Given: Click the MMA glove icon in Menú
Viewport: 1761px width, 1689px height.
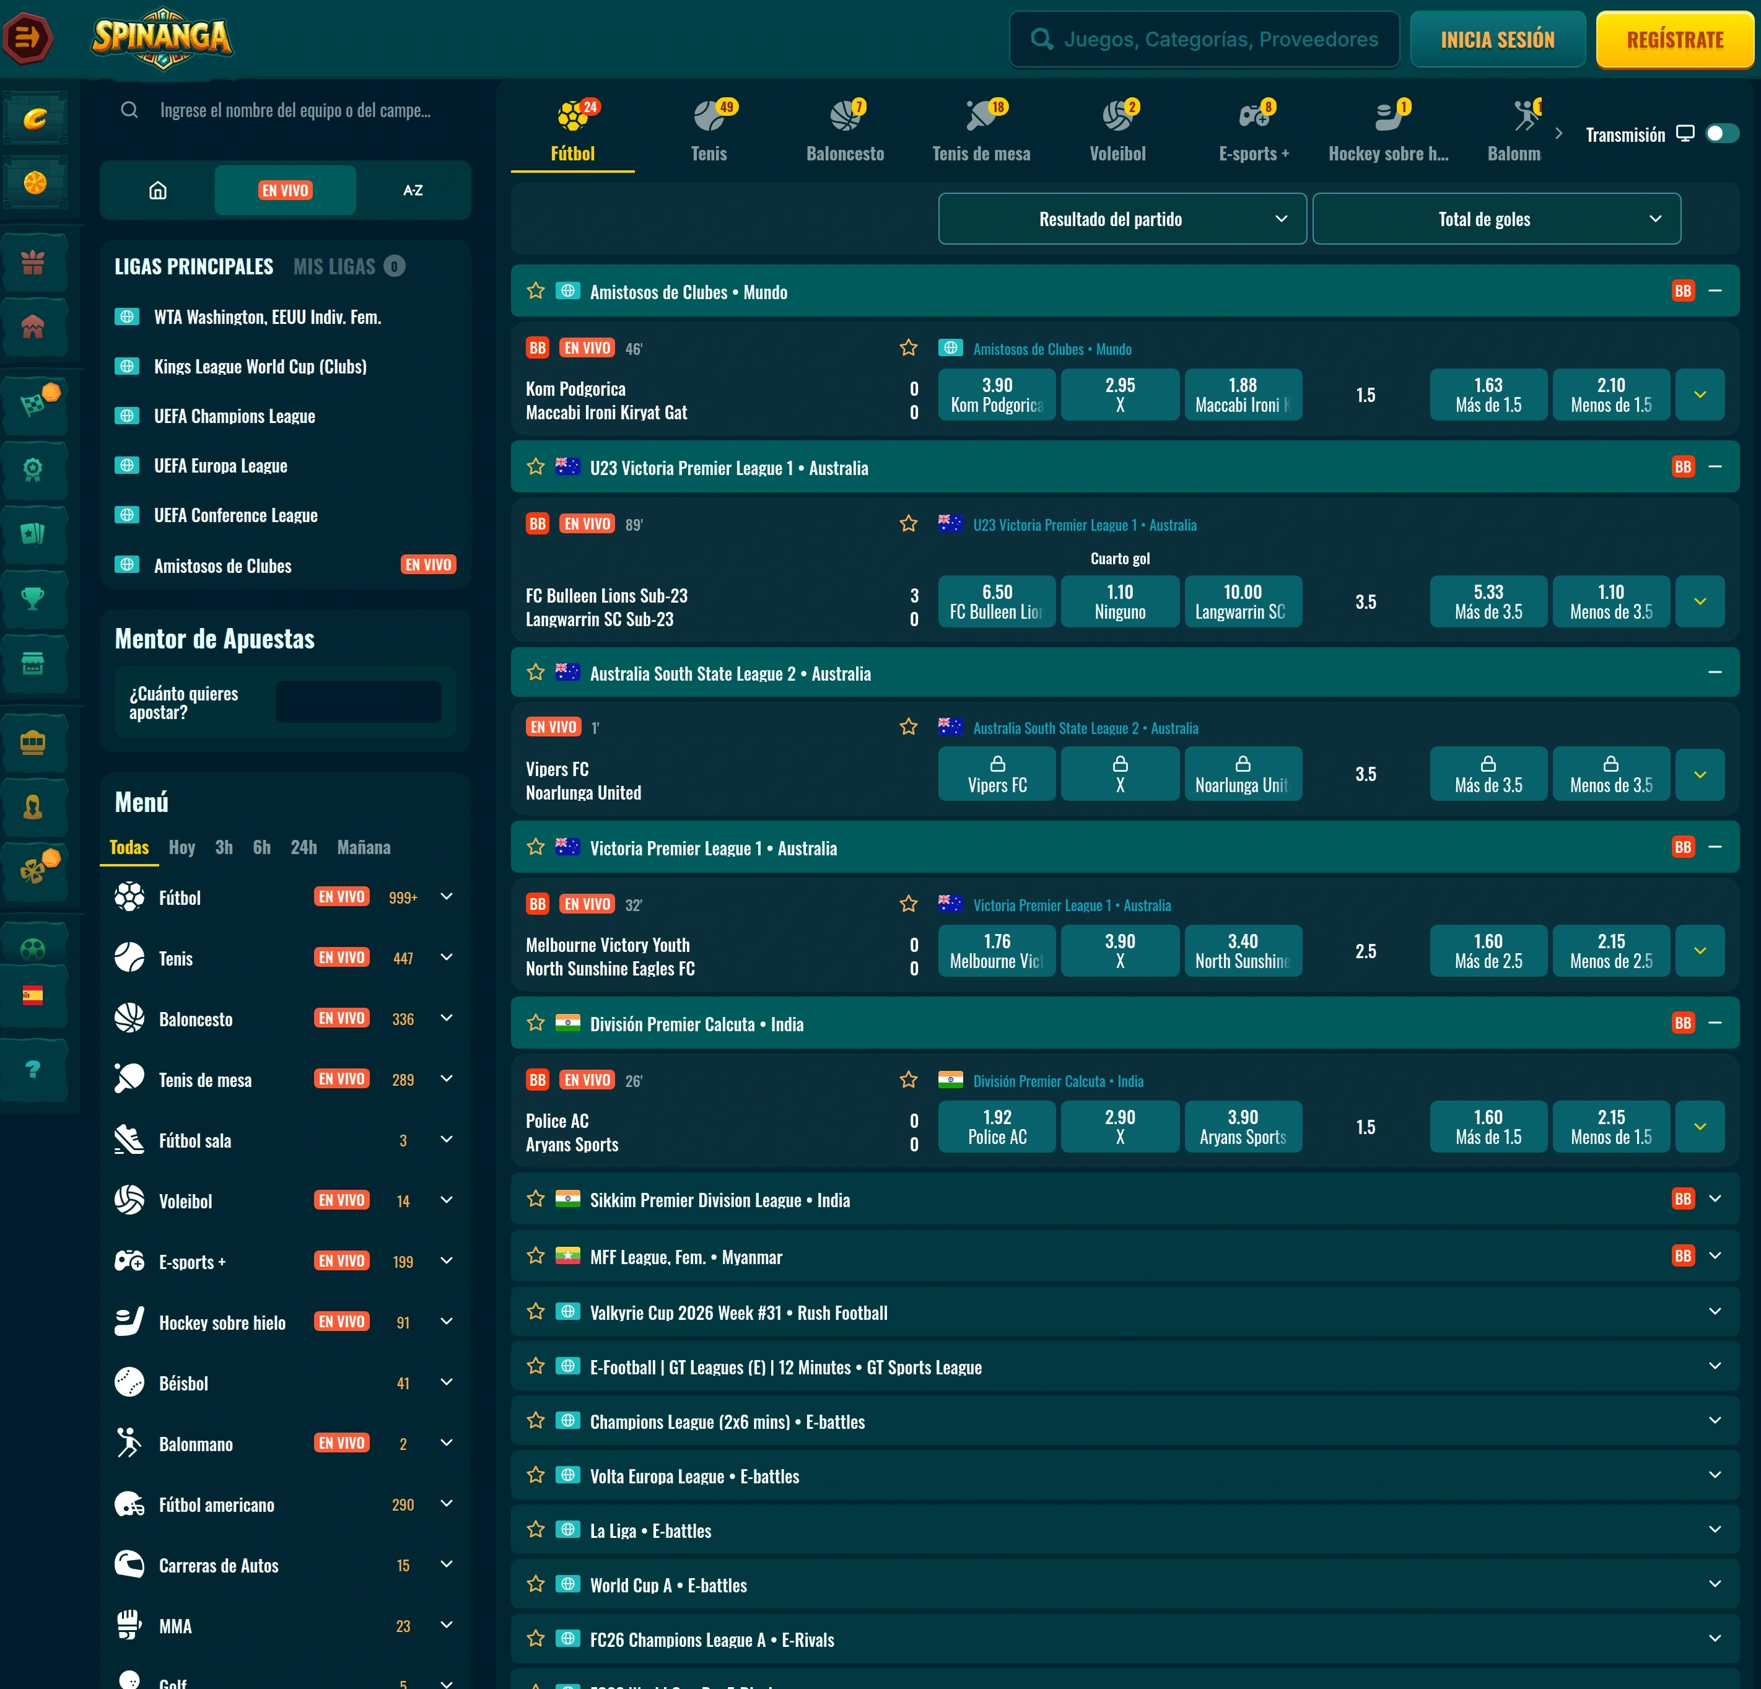Looking at the screenshot, I should click(129, 1625).
